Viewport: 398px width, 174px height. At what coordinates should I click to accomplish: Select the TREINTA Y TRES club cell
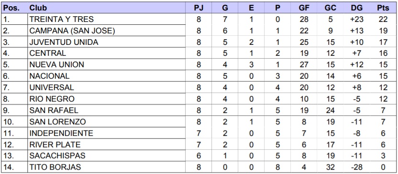point(106,19)
